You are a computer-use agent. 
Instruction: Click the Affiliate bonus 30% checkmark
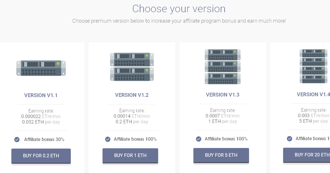[x=17, y=140]
